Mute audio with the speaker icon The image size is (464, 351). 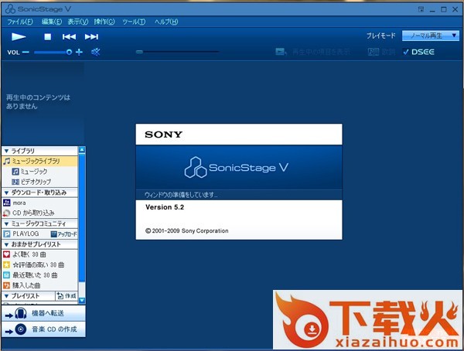pos(96,53)
